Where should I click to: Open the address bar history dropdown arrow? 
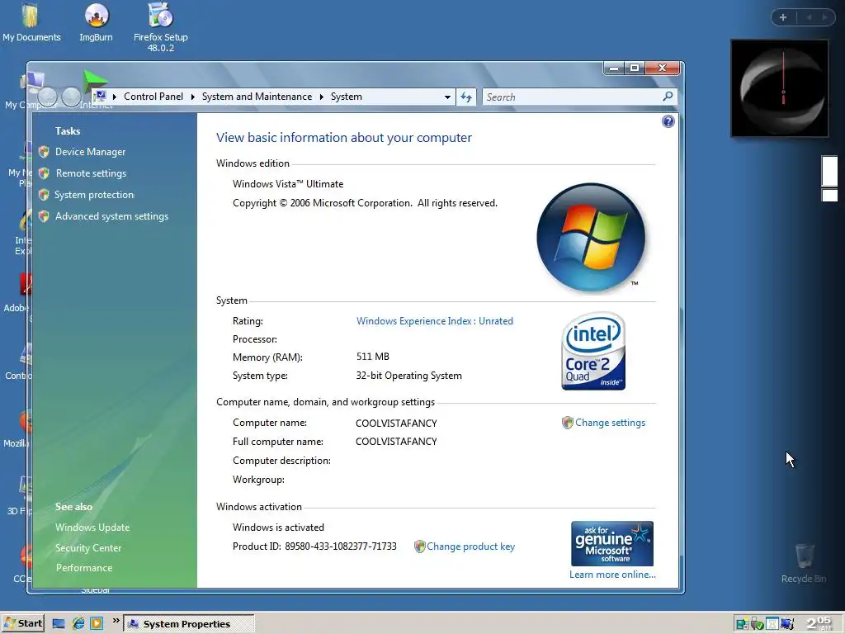tap(447, 97)
